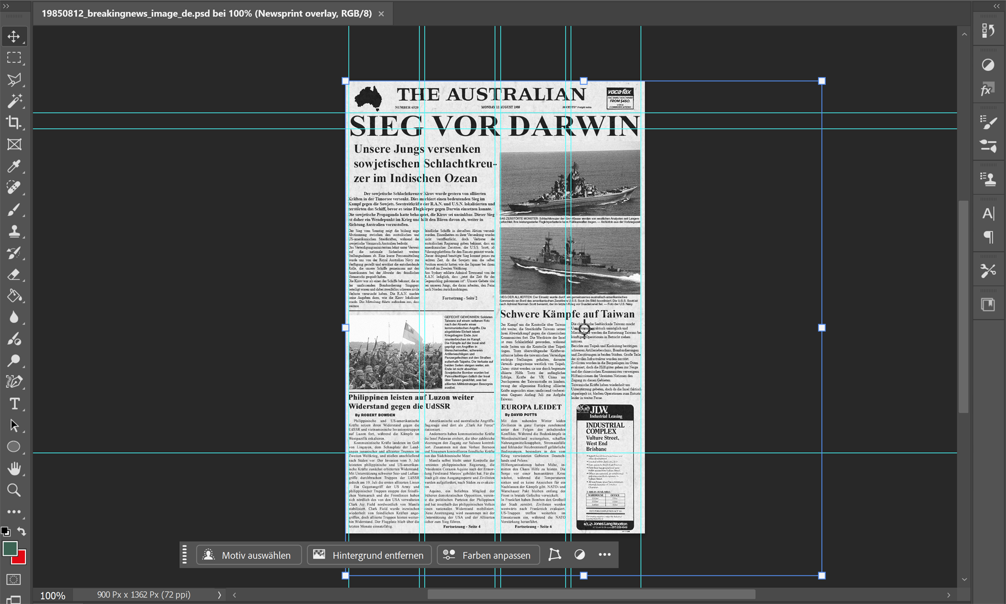The width and height of the screenshot is (1006, 604).
Task: Open the Adjustments panel
Action: (988, 65)
